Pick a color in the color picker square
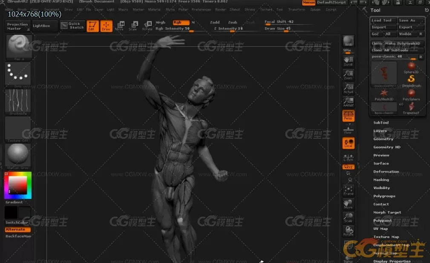Viewport: 430px width, 263px height. click(x=18, y=185)
